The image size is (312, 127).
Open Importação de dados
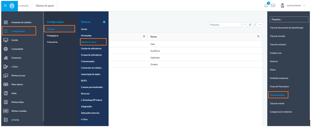click(x=90, y=74)
